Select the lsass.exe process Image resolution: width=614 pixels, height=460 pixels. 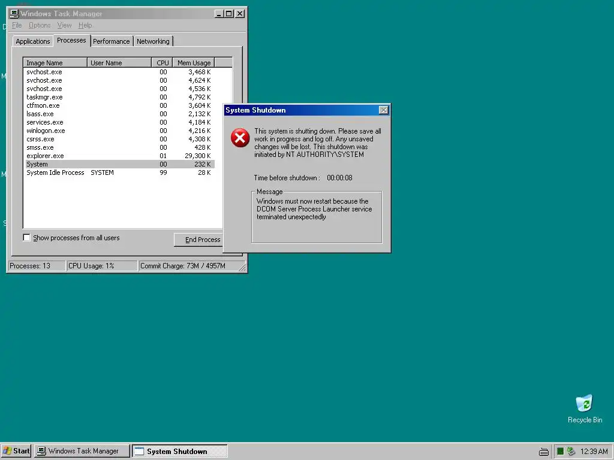[x=120, y=114]
